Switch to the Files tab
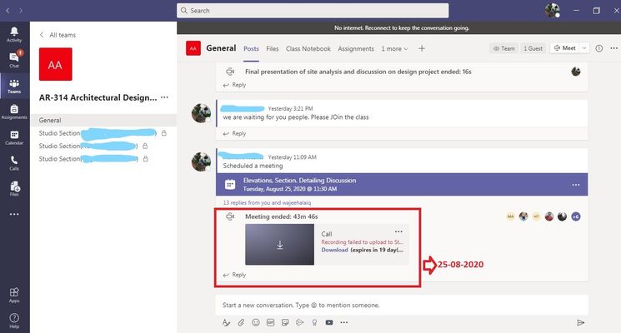The image size is (621, 333). tap(272, 48)
